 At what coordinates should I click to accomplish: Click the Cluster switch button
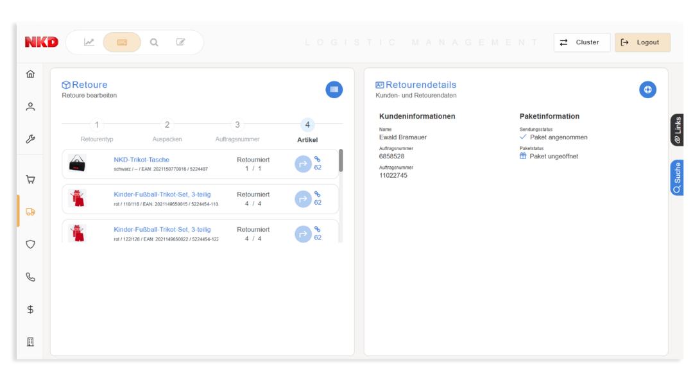click(x=581, y=42)
